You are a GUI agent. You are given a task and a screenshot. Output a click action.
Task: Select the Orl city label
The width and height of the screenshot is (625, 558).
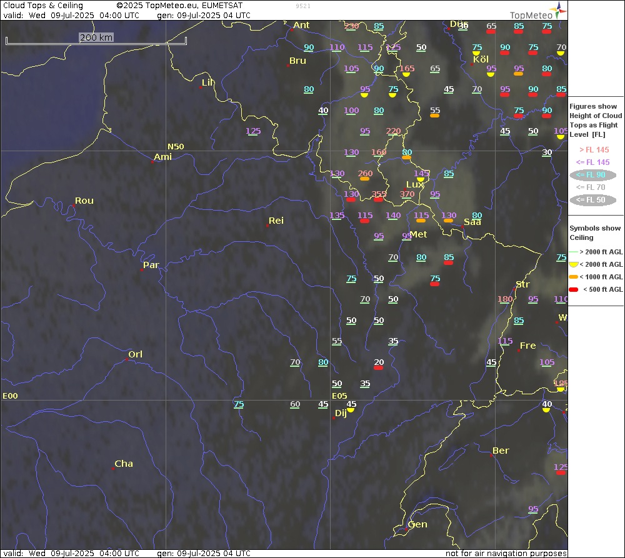point(135,354)
